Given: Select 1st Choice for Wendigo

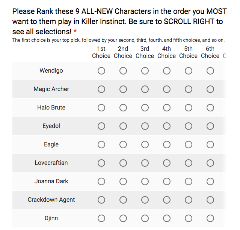Looking at the screenshot, I should click(x=101, y=71).
